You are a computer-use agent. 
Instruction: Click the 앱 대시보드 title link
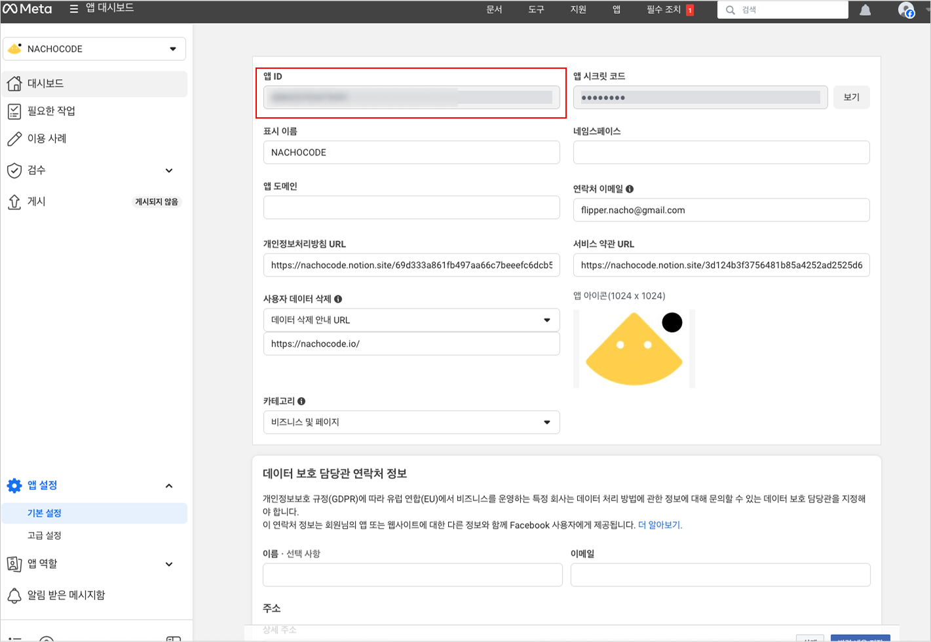tap(110, 8)
